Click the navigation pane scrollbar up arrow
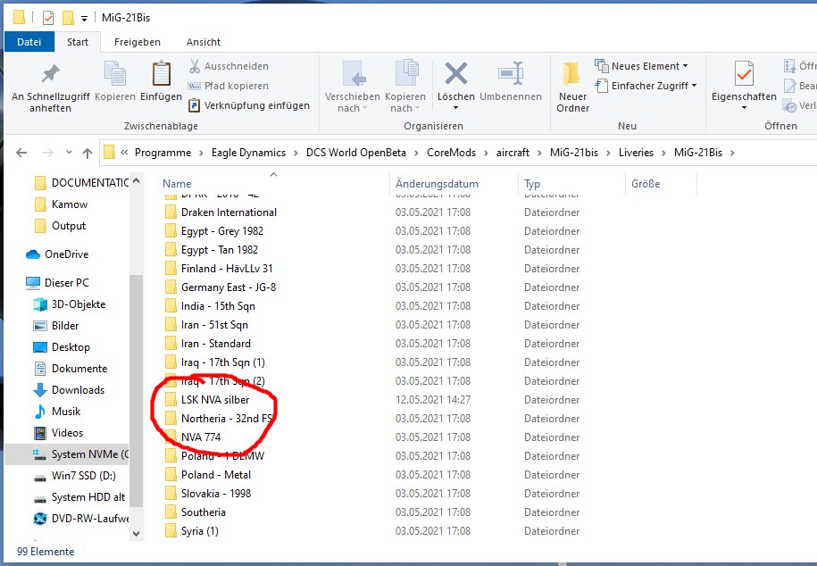Screen dimensions: 817x566 (136, 181)
